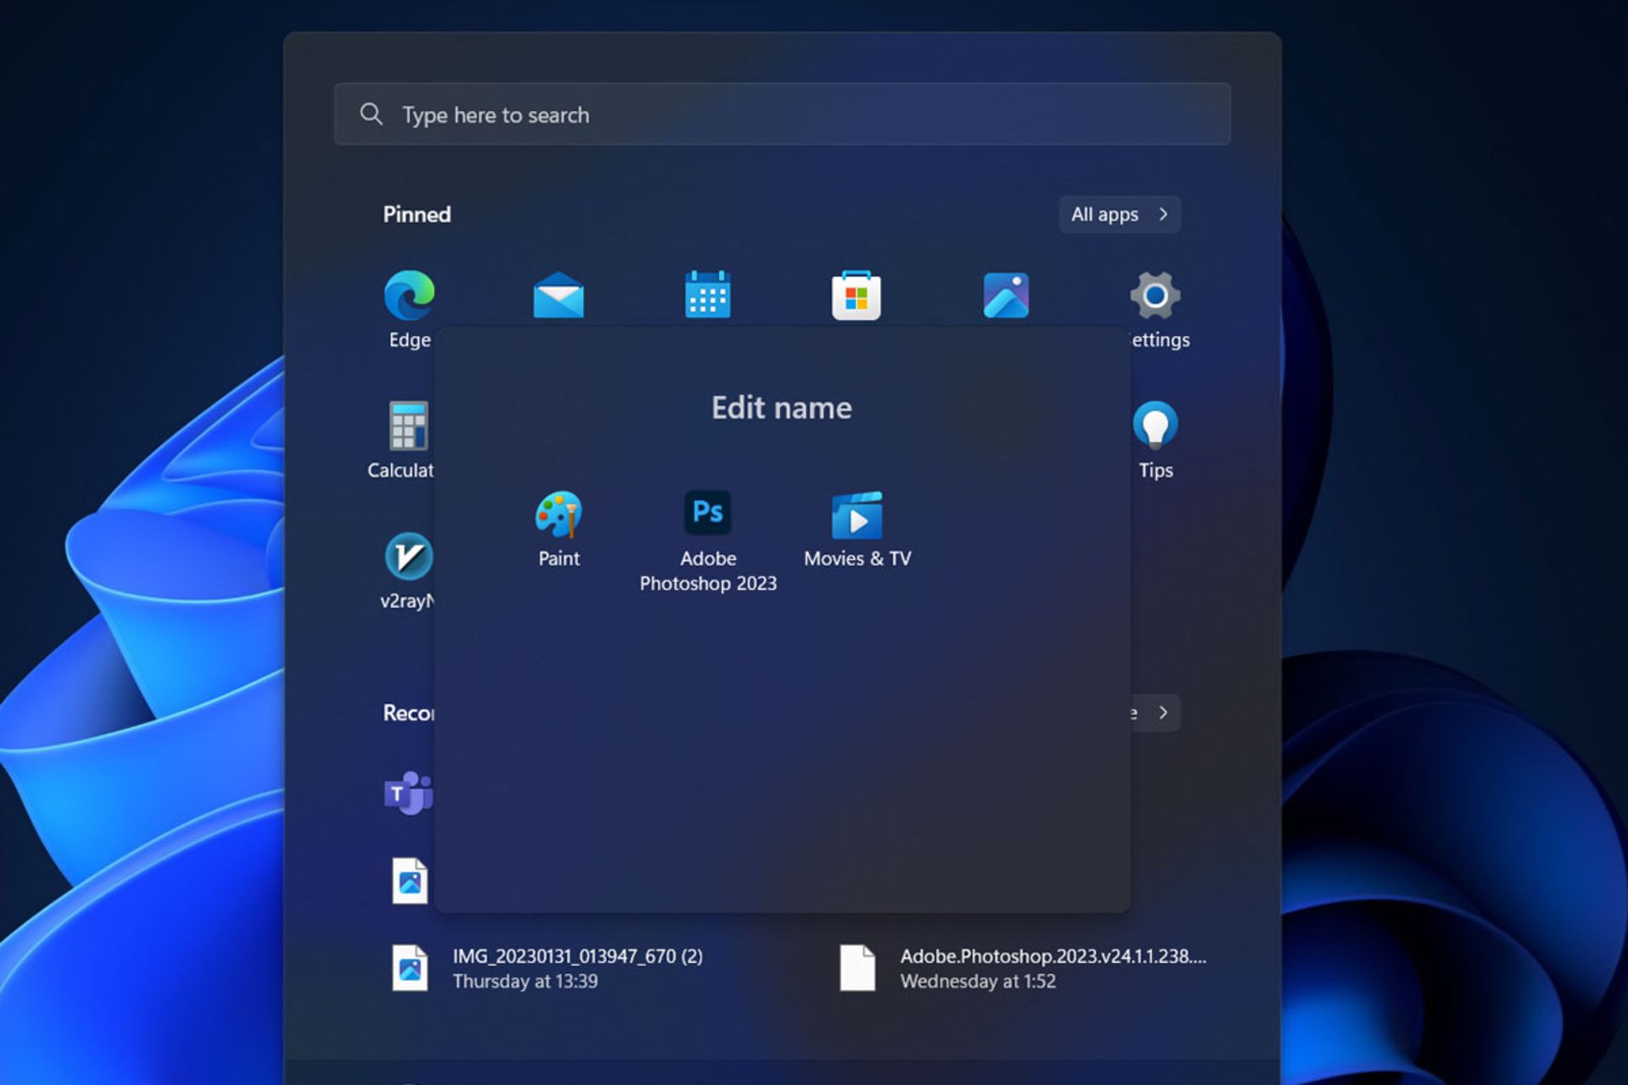Open the All apps list
Image resolution: width=1628 pixels, height=1085 pixels.
[x=1119, y=214]
